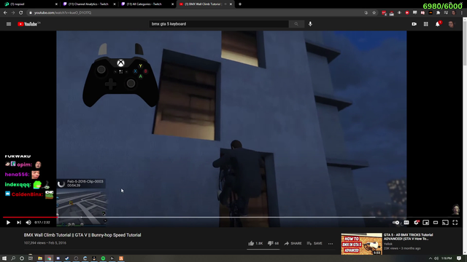Screen dimensions: 467x262
Task: Open the Chrome profile avatar
Action: 454,13
